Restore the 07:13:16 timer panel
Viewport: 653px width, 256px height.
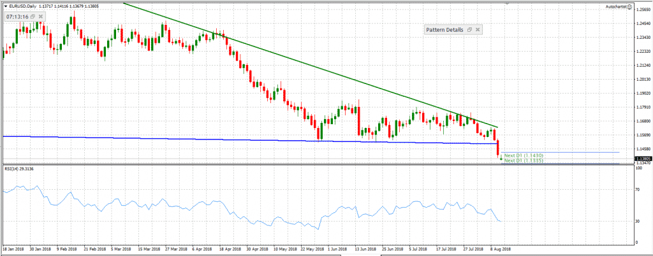(x=33, y=16)
